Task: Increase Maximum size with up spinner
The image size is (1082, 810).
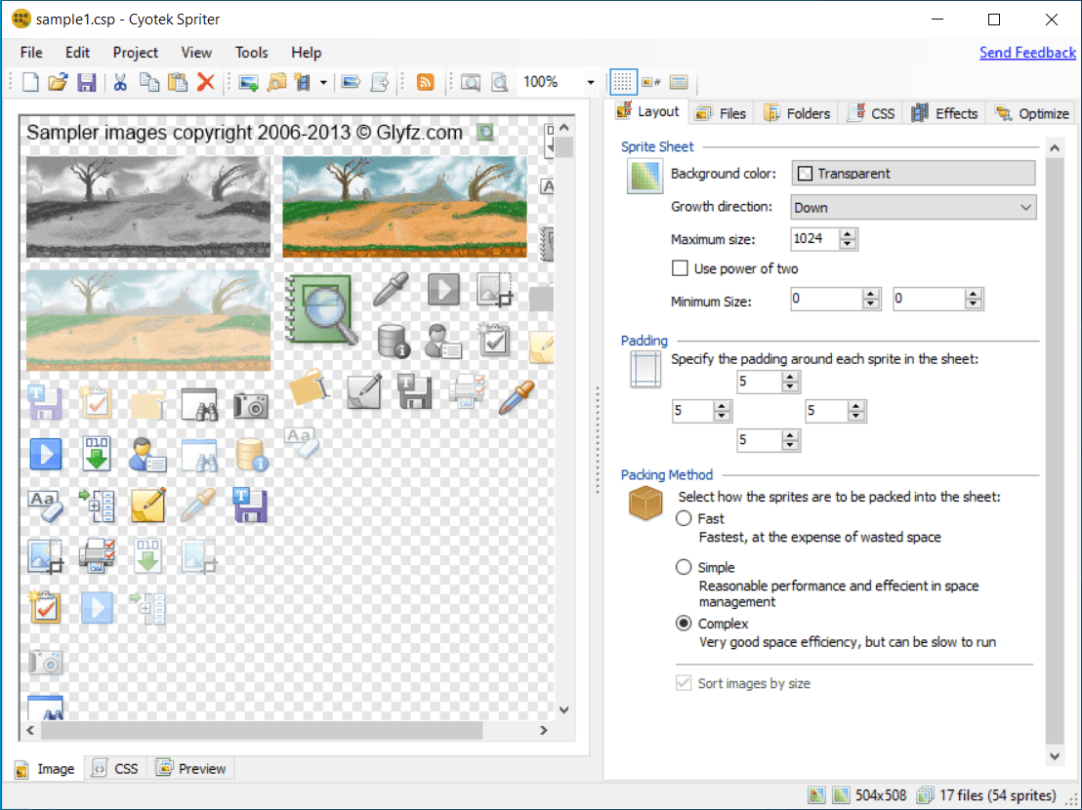Action: (x=848, y=234)
